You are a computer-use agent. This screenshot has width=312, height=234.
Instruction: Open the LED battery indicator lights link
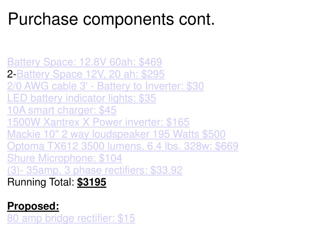(81, 98)
